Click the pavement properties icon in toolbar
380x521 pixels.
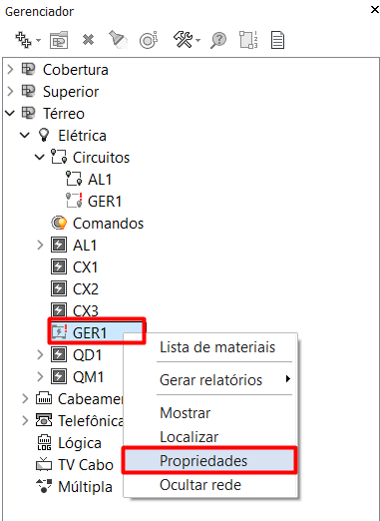(x=59, y=40)
